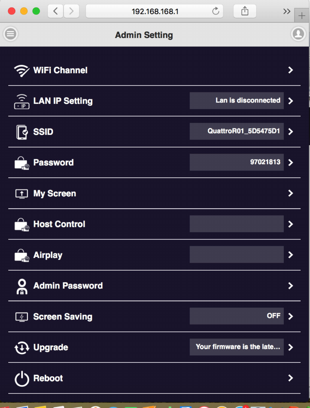The width and height of the screenshot is (310, 408).
Task: Click the Upgrade circular arrows icon
Action: click(22, 348)
